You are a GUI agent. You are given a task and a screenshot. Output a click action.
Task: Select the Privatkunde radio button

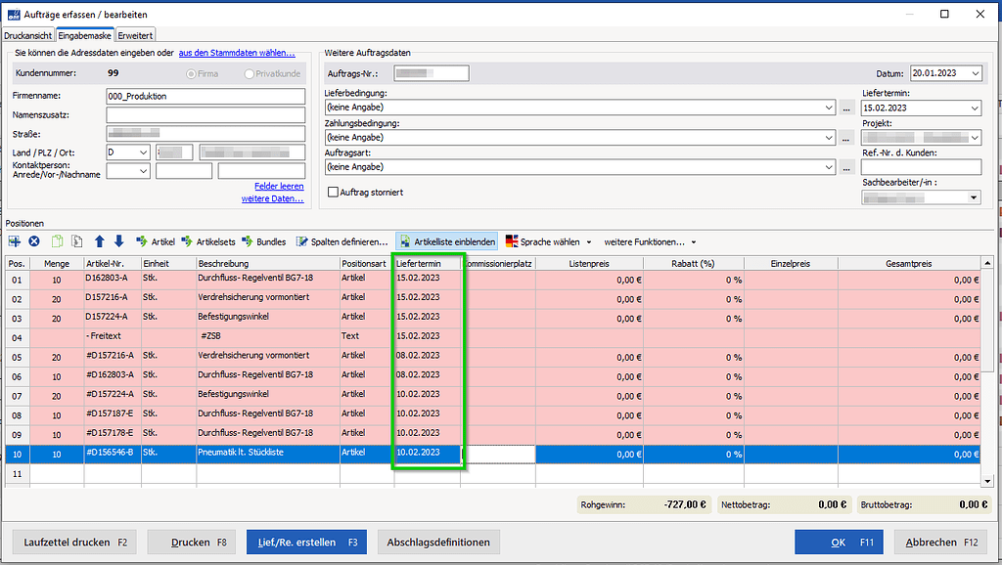point(250,74)
